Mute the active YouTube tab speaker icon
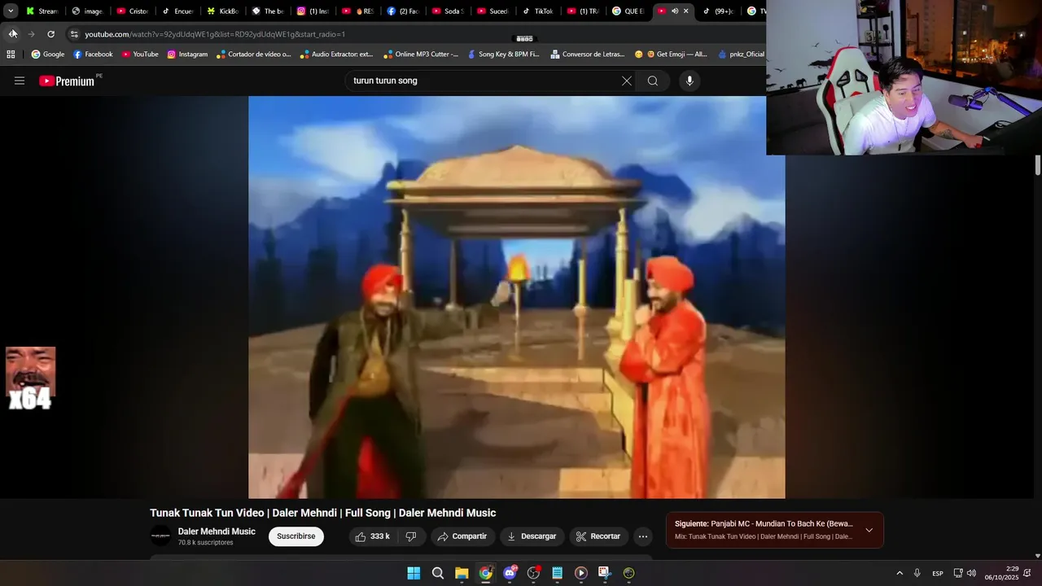 point(674,11)
